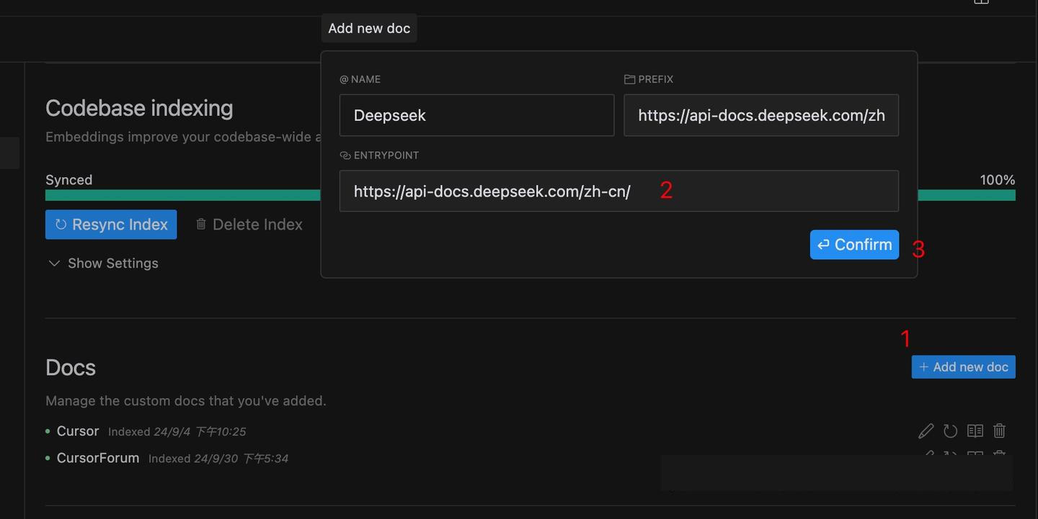Click the 100% indexing progress label
The height and width of the screenshot is (519, 1038).
coord(997,180)
